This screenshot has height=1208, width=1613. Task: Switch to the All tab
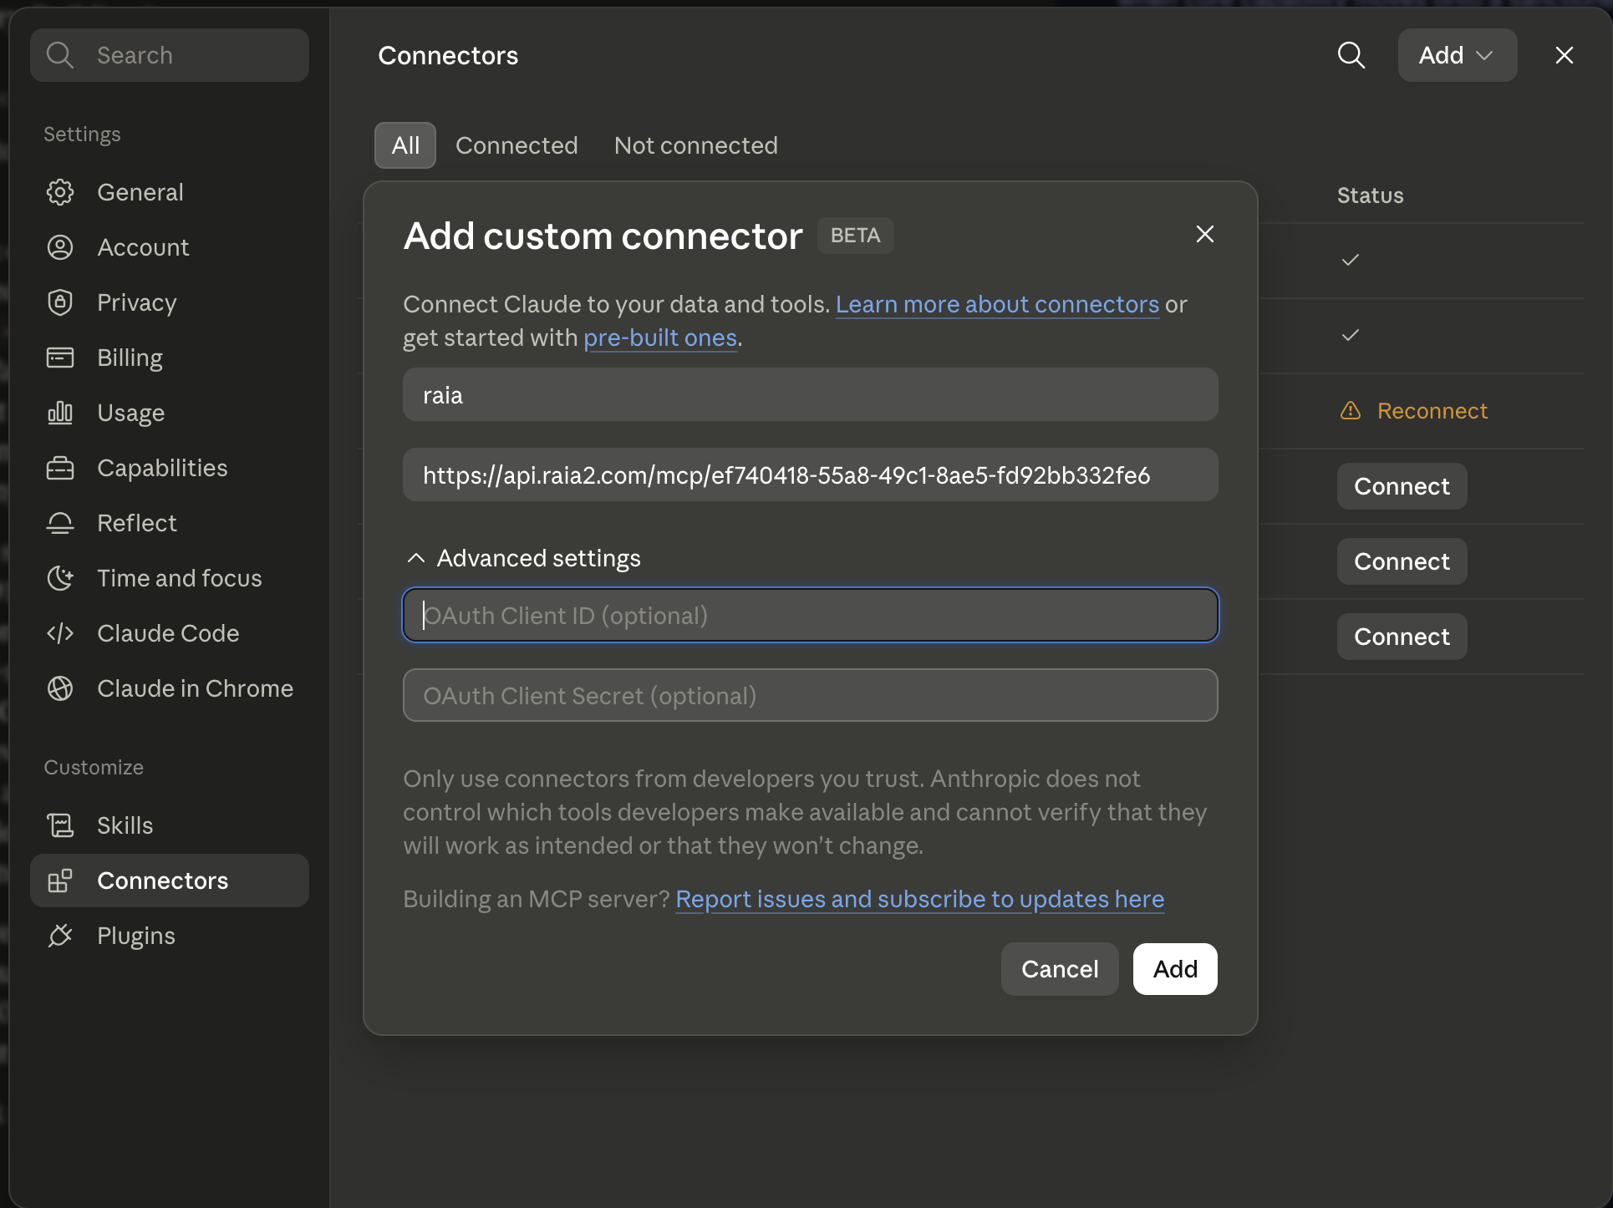405,145
